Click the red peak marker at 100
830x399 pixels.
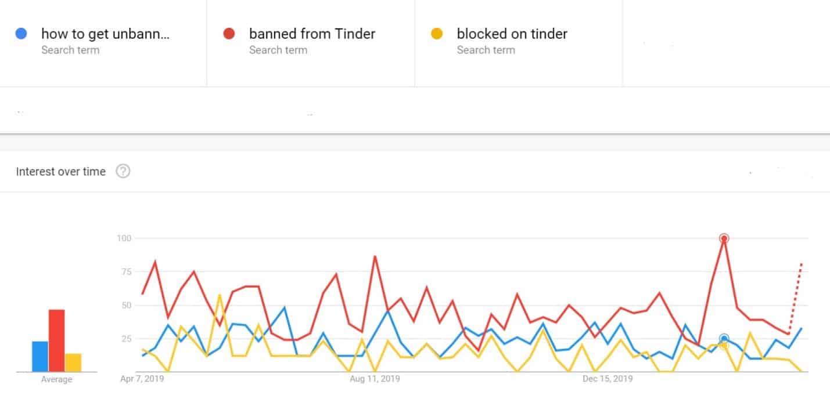tap(724, 238)
